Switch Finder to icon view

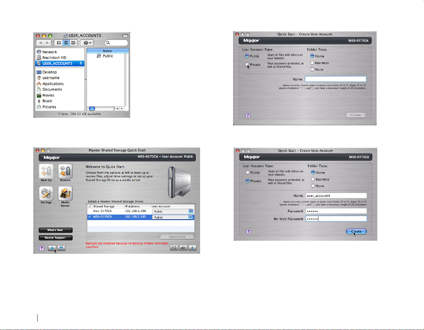[59, 43]
